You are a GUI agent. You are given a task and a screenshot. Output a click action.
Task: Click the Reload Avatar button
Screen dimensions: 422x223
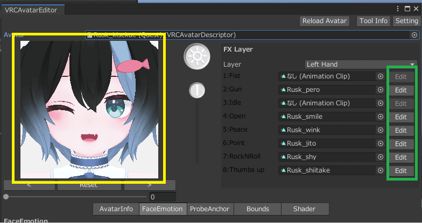click(x=324, y=21)
